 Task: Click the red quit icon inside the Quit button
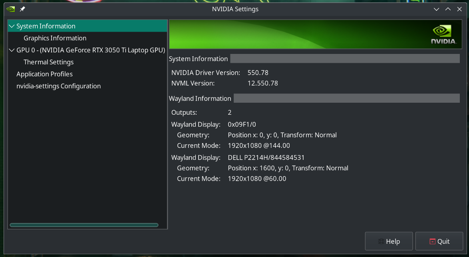[x=433, y=241]
